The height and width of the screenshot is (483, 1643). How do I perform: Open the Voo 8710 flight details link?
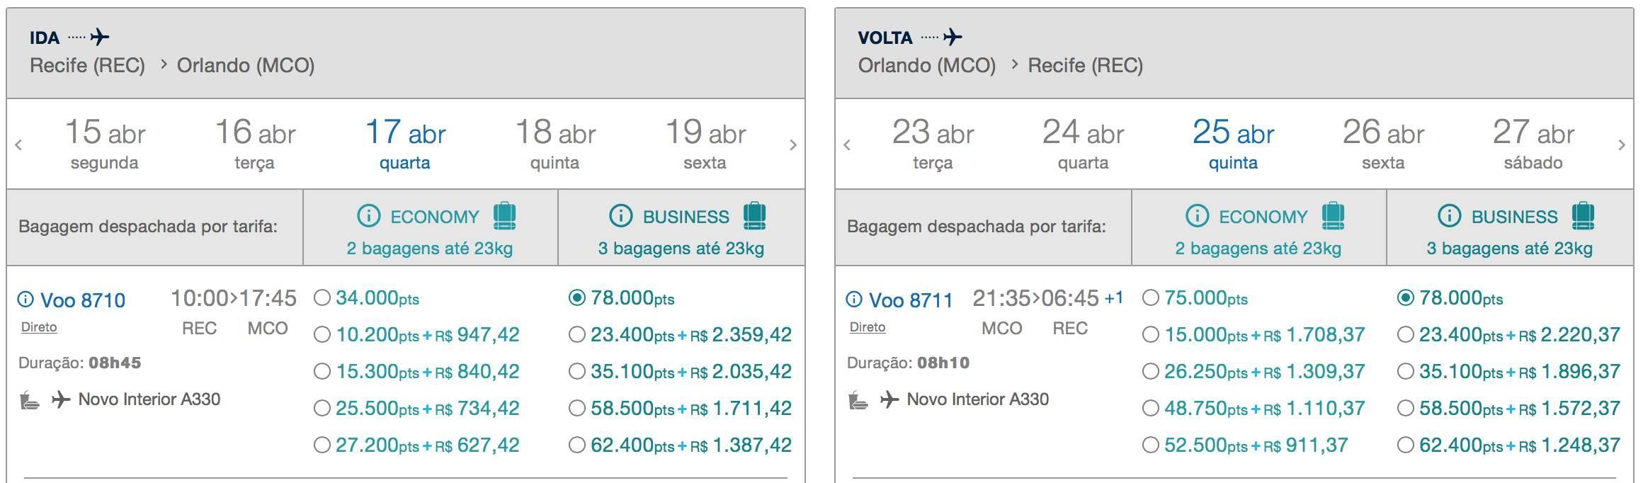click(x=83, y=300)
